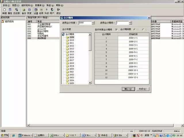
Task: Click the 会计期间 root tree icon
Action: click(63, 34)
